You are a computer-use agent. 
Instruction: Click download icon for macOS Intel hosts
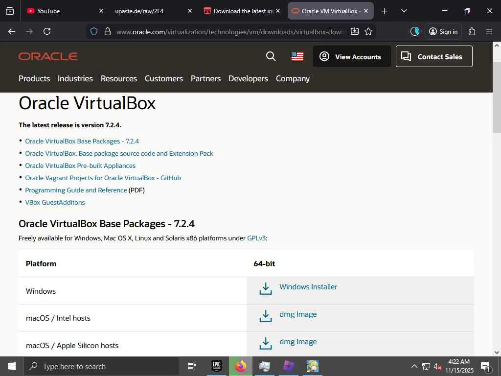[x=266, y=316]
